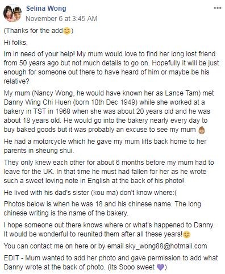
Task: Click the smiling emoji after "Thanks for the add"
Action: (x=66, y=31)
